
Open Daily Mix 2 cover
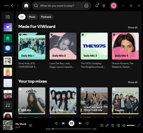[x=63, y=46]
